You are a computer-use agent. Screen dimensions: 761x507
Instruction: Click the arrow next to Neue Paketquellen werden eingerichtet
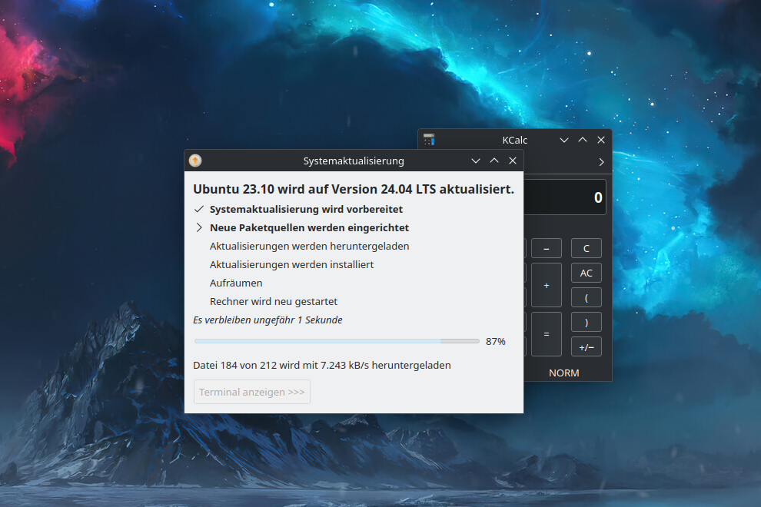pyautogui.click(x=199, y=227)
